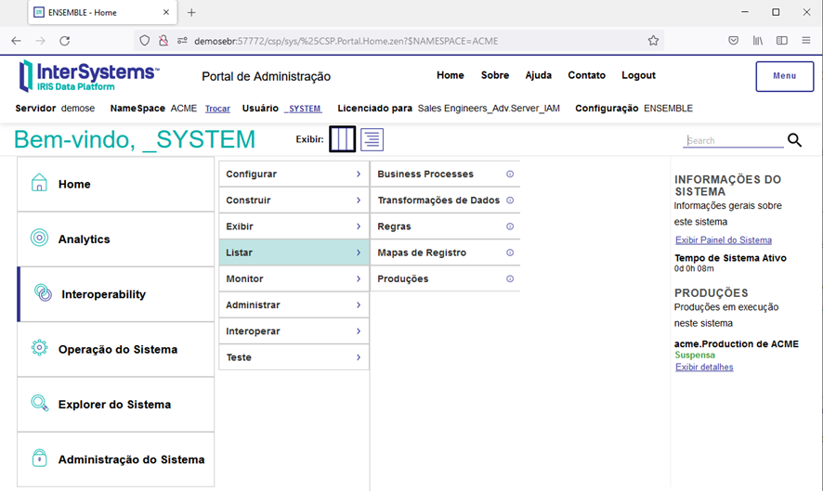Open browser library icon
The width and height of the screenshot is (823, 491).
[x=757, y=41]
